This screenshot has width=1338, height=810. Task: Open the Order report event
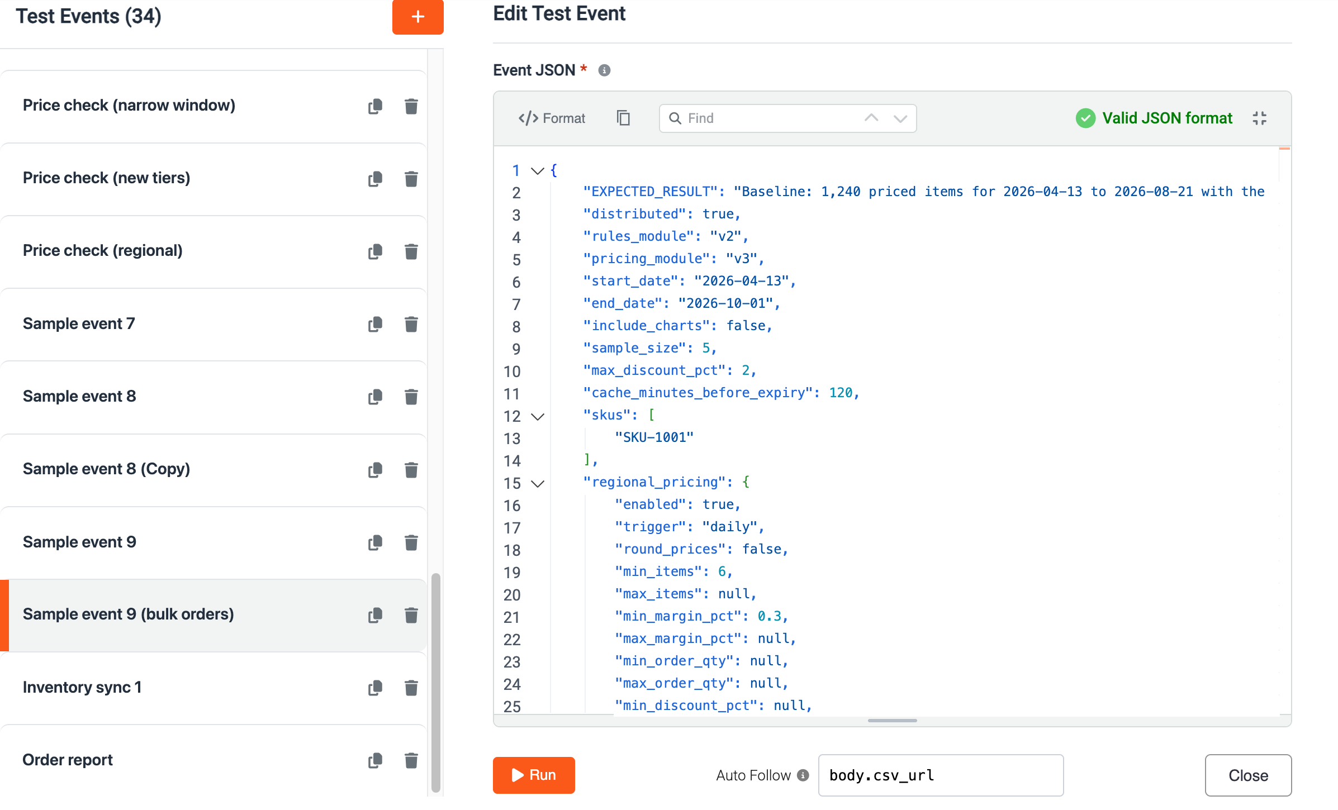(x=212, y=760)
